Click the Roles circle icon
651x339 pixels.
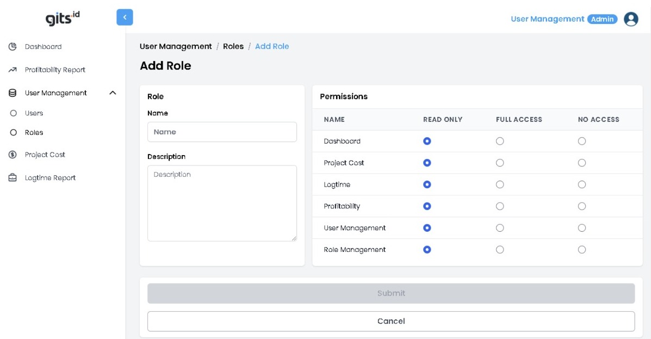point(13,133)
